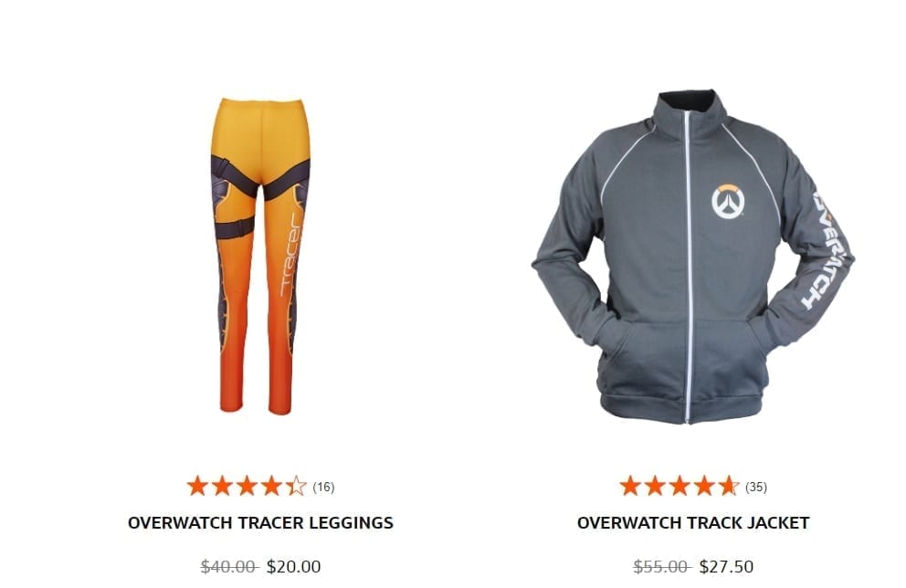Click the crossed-out $40.00 original price
This screenshot has width=906, height=588.
click(229, 567)
